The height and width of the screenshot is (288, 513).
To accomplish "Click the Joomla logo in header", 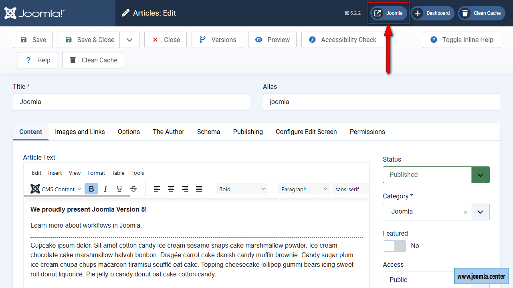I will click(34, 13).
